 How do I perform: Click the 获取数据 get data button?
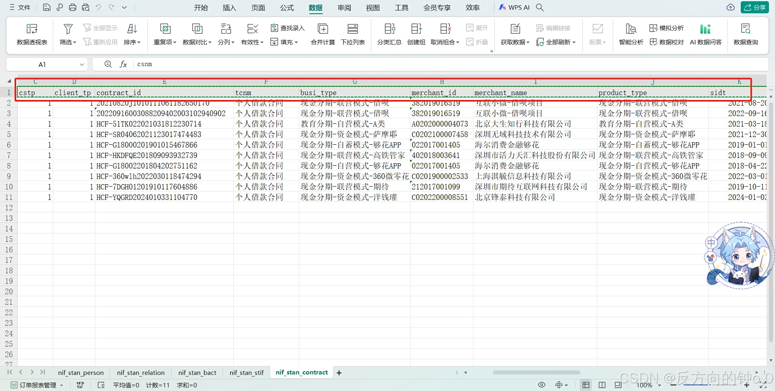pyautogui.click(x=515, y=34)
